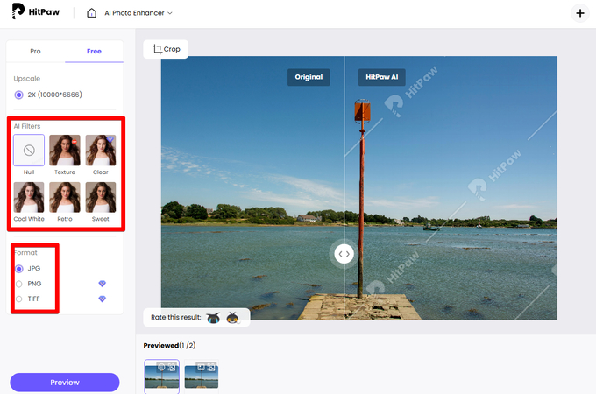The image size is (596, 394).
Task: Click the HitPaw AI label
Action: (x=381, y=77)
